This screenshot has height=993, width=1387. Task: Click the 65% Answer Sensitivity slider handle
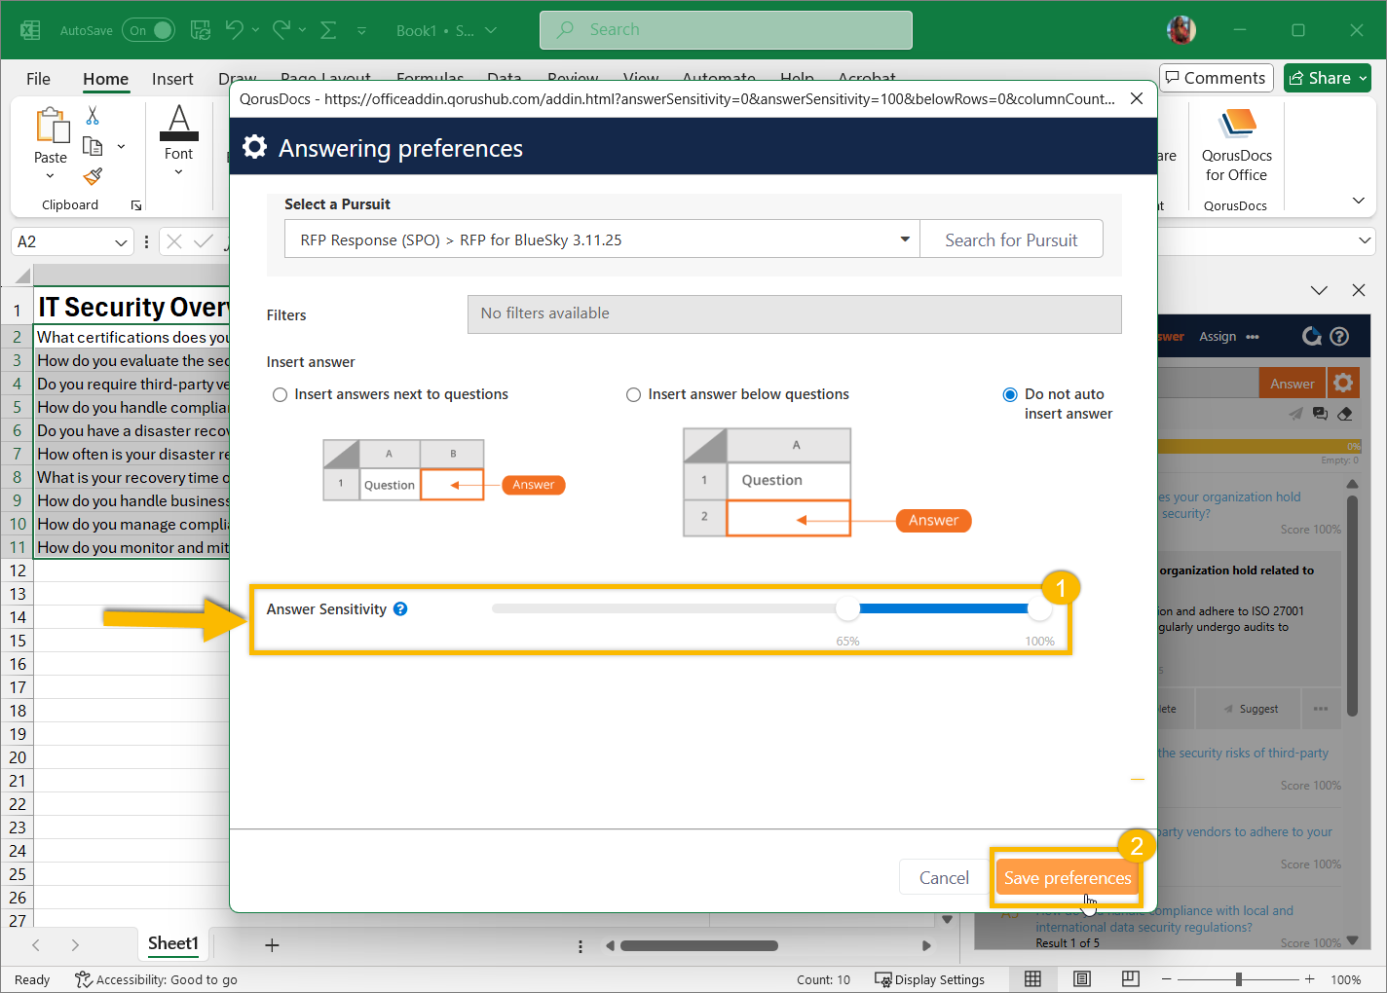(847, 609)
